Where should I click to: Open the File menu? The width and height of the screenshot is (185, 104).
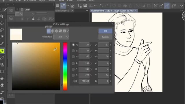click(x=11, y=1)
